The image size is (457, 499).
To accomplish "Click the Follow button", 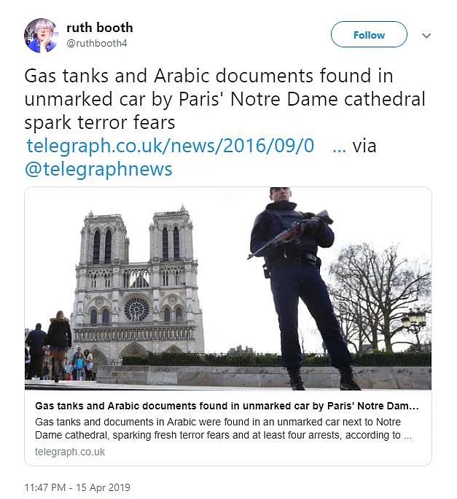I will [369, 35].
